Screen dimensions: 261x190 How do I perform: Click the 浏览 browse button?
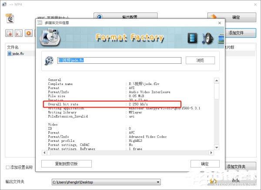pyautogui.click(x=200, y=60)
